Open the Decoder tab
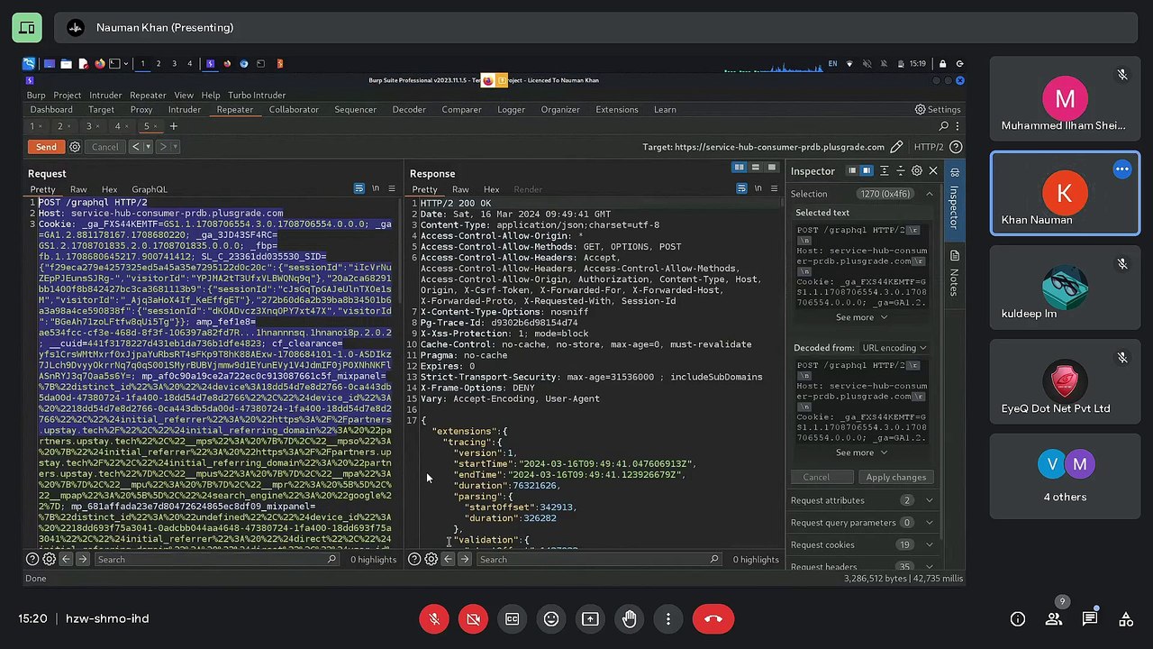The width and height of the screenshot is (1153, 649). point(408,109)
